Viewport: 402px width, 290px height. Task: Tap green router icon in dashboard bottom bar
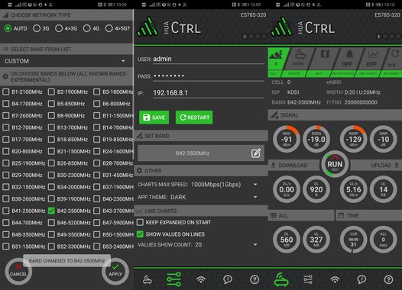click(281, 279)
